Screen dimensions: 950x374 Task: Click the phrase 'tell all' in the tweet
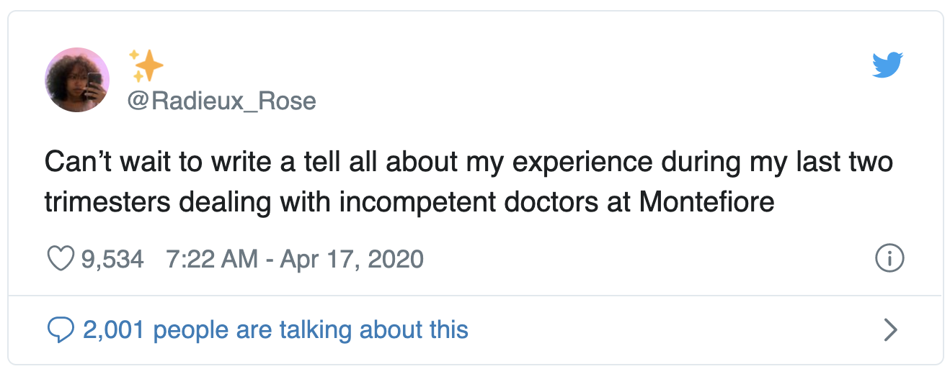[x=326, y=162]
